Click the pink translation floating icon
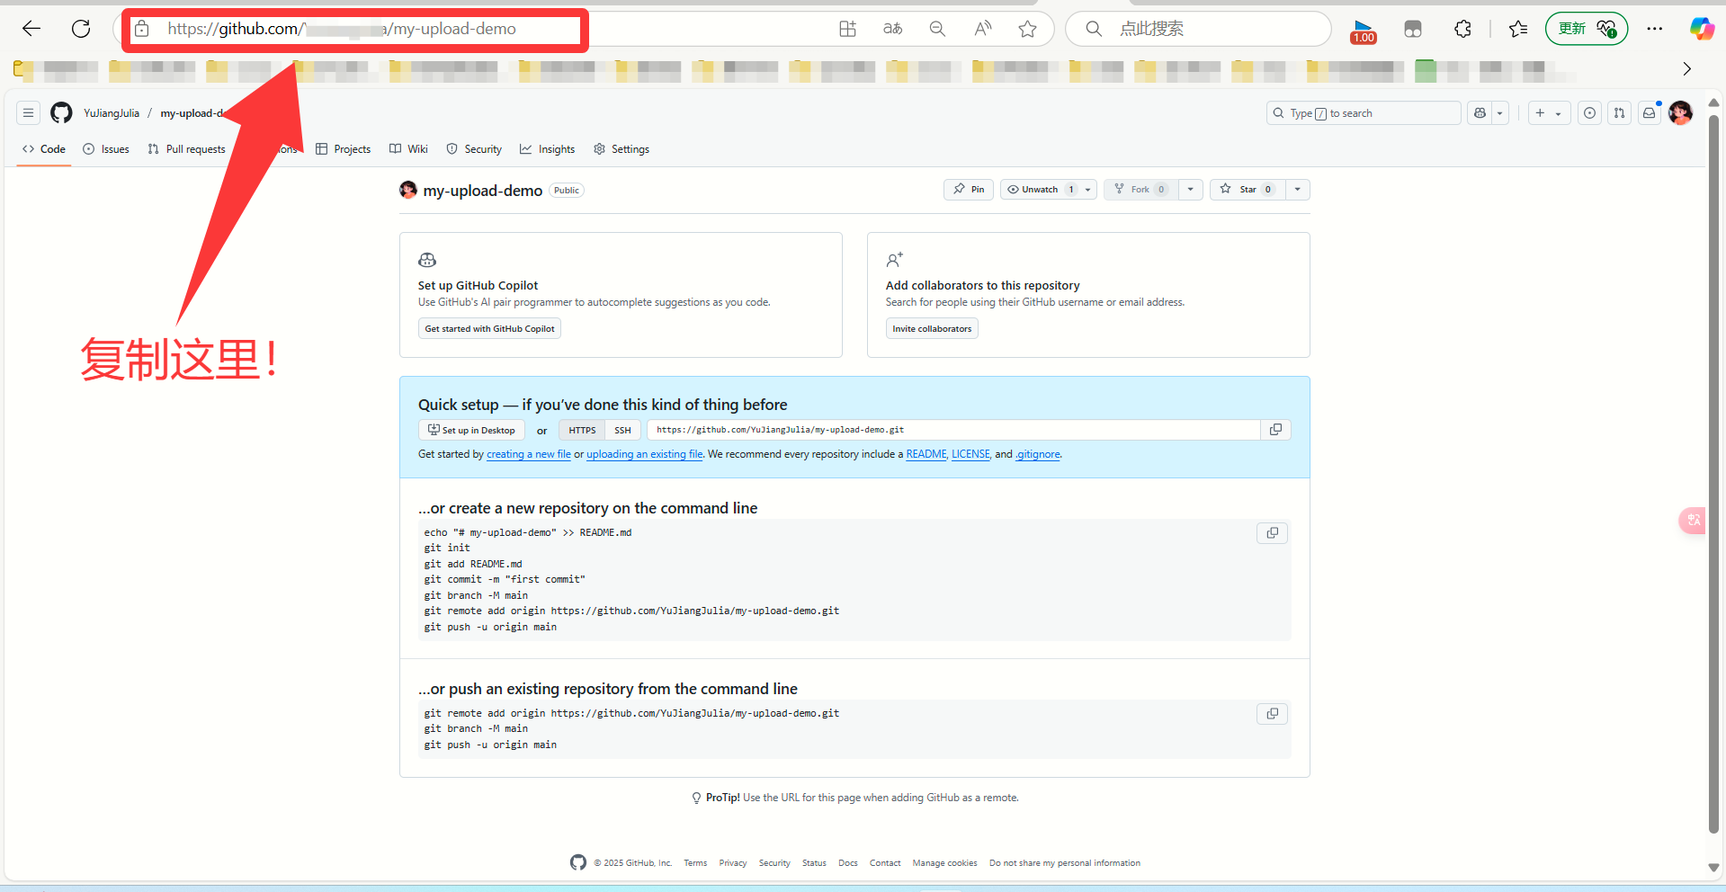 pyautogui.click(x=1694, y=520)
